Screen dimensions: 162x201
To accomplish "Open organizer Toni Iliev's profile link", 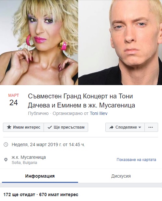I will pyautogui.click(x=99, y=113).
